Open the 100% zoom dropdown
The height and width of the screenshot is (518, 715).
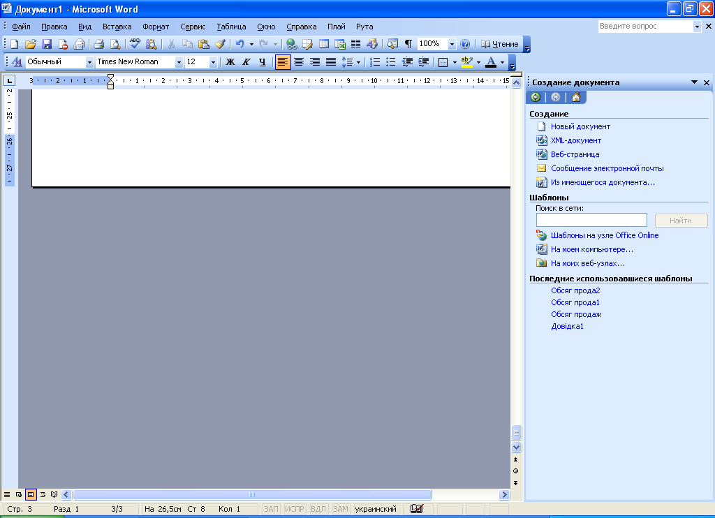[452, 44]
